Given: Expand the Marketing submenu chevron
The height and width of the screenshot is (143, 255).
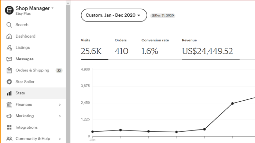Looking at the screenshot, I should click(60, 116).
